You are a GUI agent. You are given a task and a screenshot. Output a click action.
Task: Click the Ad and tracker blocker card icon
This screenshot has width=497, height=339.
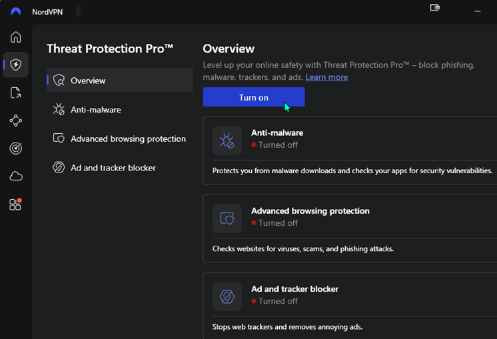[227, 296]
